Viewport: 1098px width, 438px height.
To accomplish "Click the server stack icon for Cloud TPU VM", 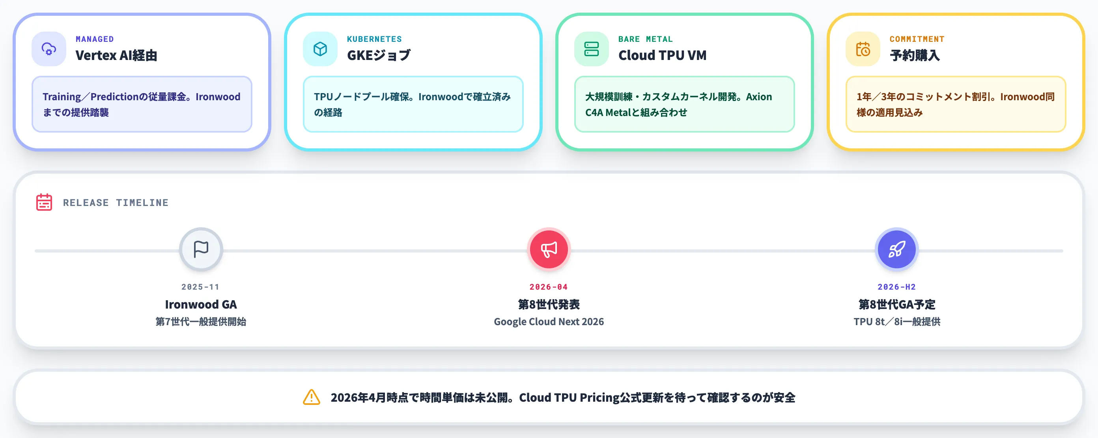I will [591, 49].
